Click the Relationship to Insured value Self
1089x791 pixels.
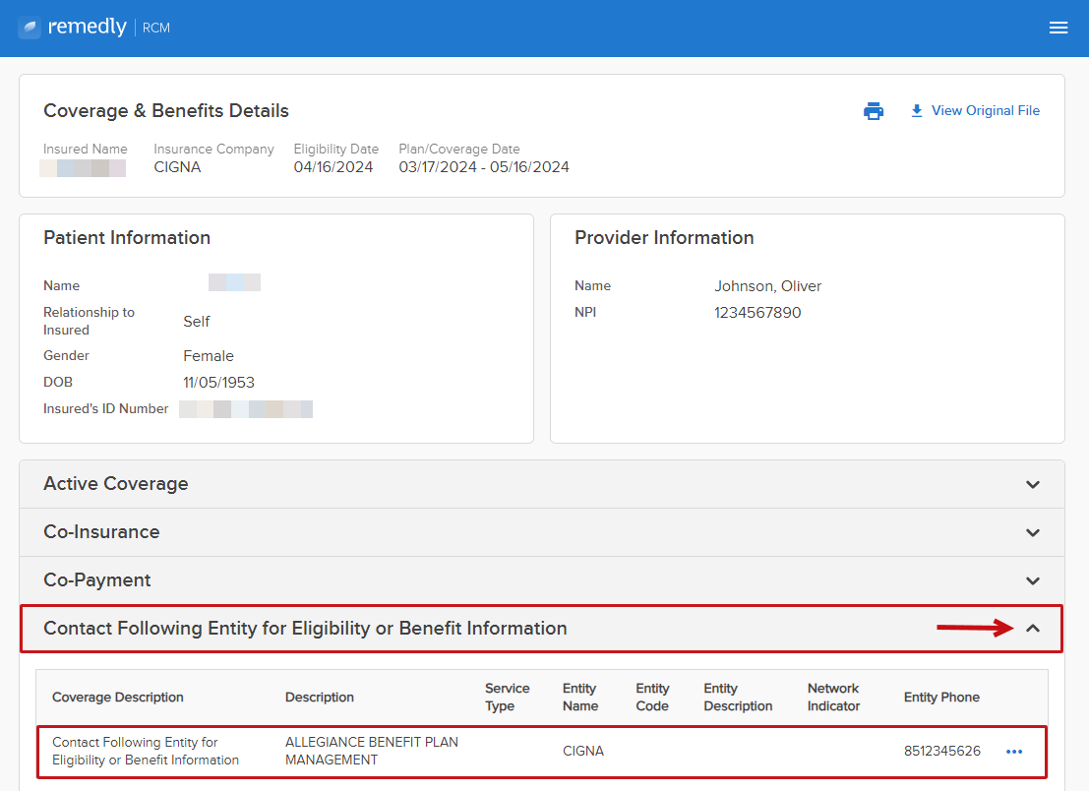tap(196, 322)
